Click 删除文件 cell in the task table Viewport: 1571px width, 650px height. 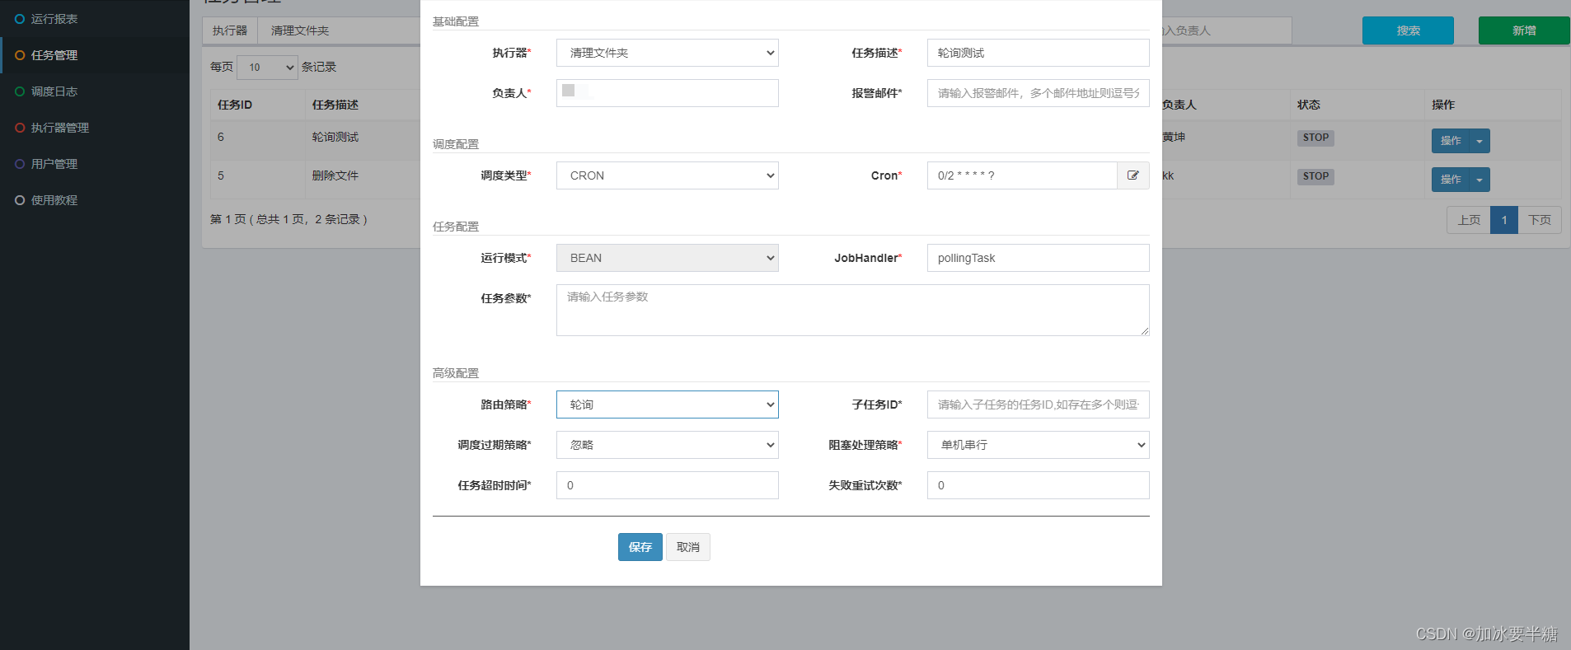[x=335, y=175]
